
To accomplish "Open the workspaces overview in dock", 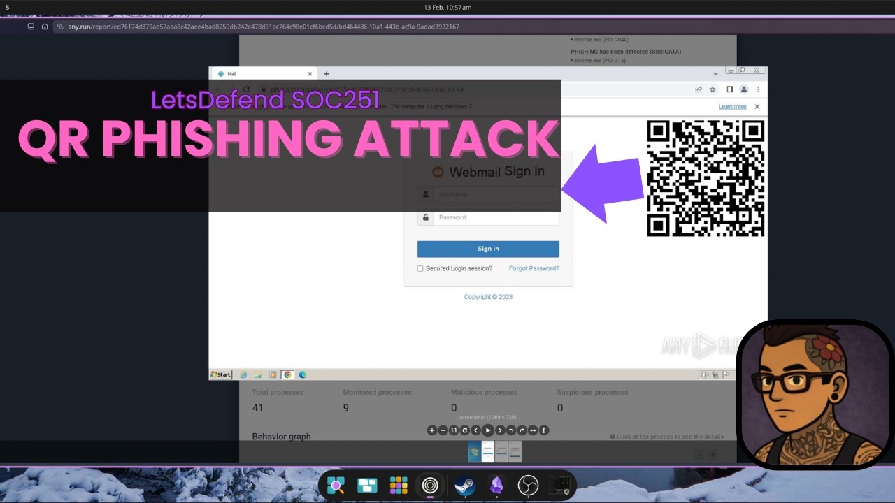I will click(x=367, y=486).
